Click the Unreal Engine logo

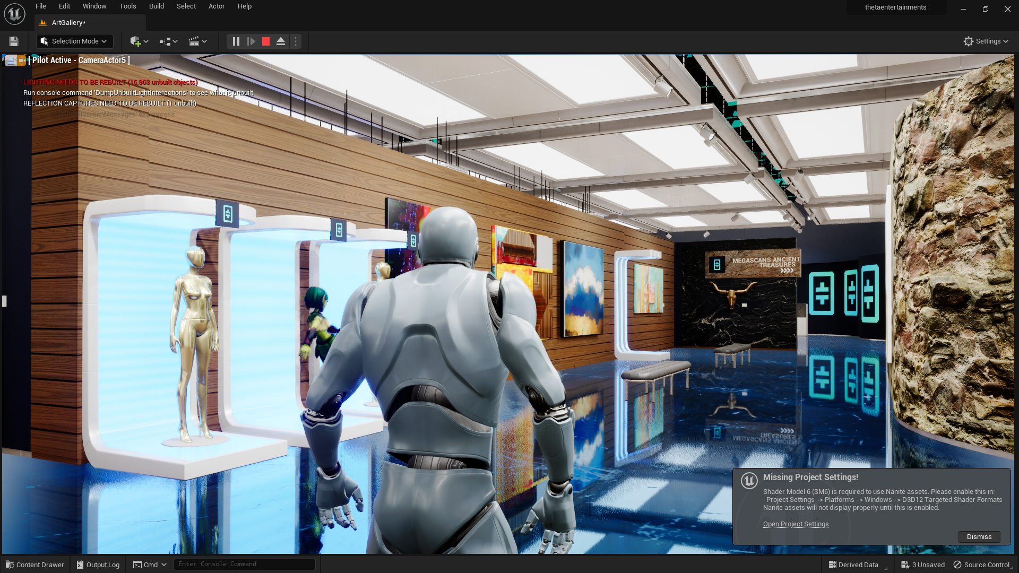pos(14,14)
